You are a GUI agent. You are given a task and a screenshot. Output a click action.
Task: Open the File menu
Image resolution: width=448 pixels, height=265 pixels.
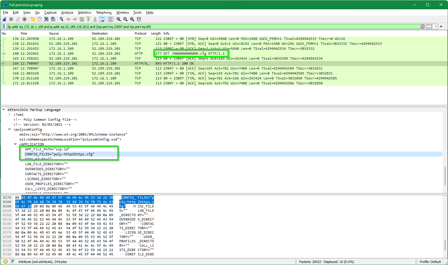click(x=6, y=13)
